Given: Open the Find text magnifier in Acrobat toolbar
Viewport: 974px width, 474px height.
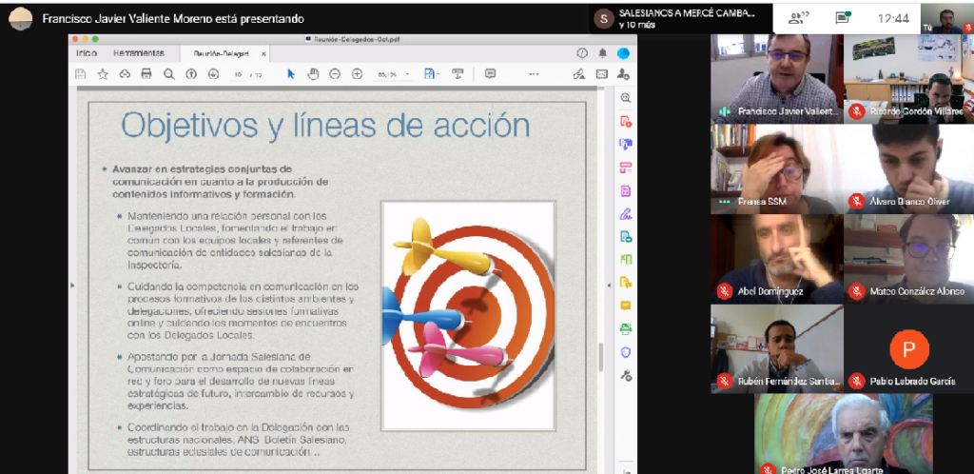Looking at the screenshot, I should (169, 74).
